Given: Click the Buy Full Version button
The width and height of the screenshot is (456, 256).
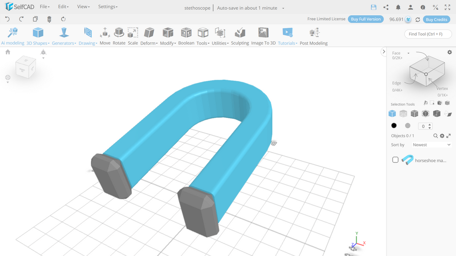Looking at the screenshot, I should click(x=366, y=19).
